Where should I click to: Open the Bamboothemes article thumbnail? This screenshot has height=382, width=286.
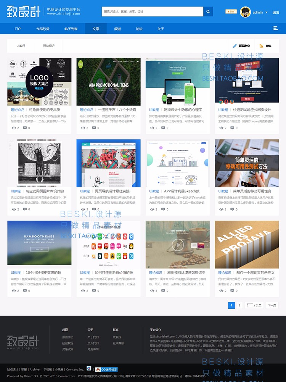tap(39, 243)
